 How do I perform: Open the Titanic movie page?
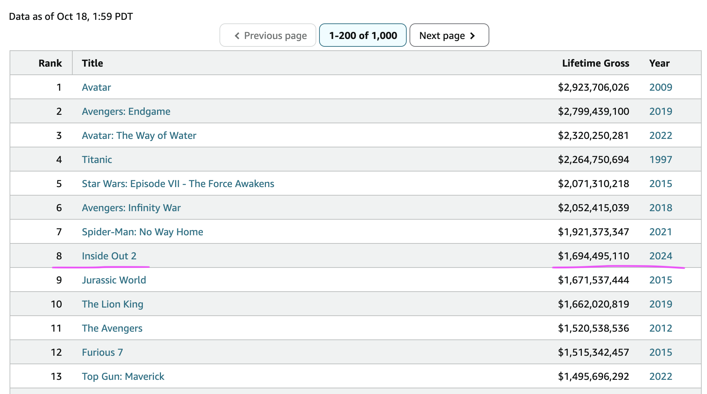[97, 159]
